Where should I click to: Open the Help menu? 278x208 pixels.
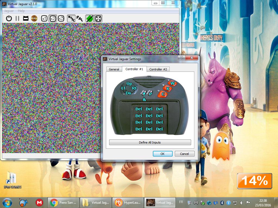pyautogui.click(x=21, y=11)
